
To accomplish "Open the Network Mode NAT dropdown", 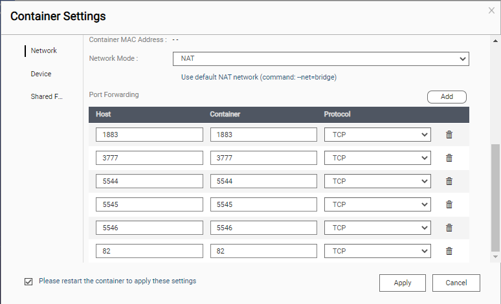I will 320,59.
